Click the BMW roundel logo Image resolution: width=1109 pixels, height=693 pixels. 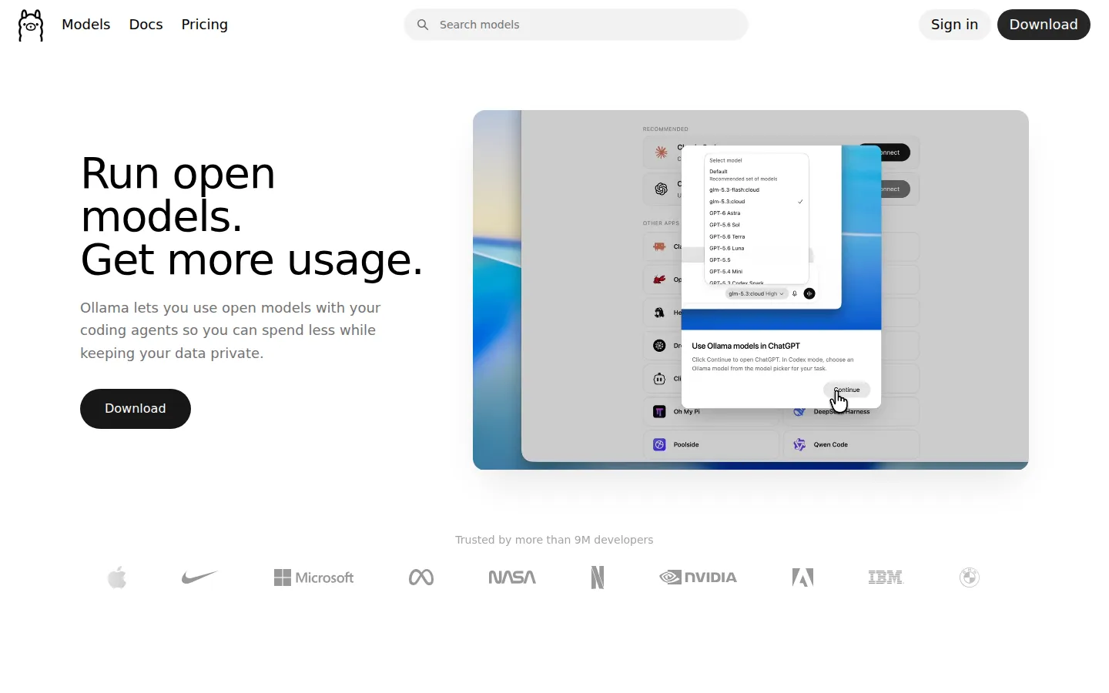970,577
